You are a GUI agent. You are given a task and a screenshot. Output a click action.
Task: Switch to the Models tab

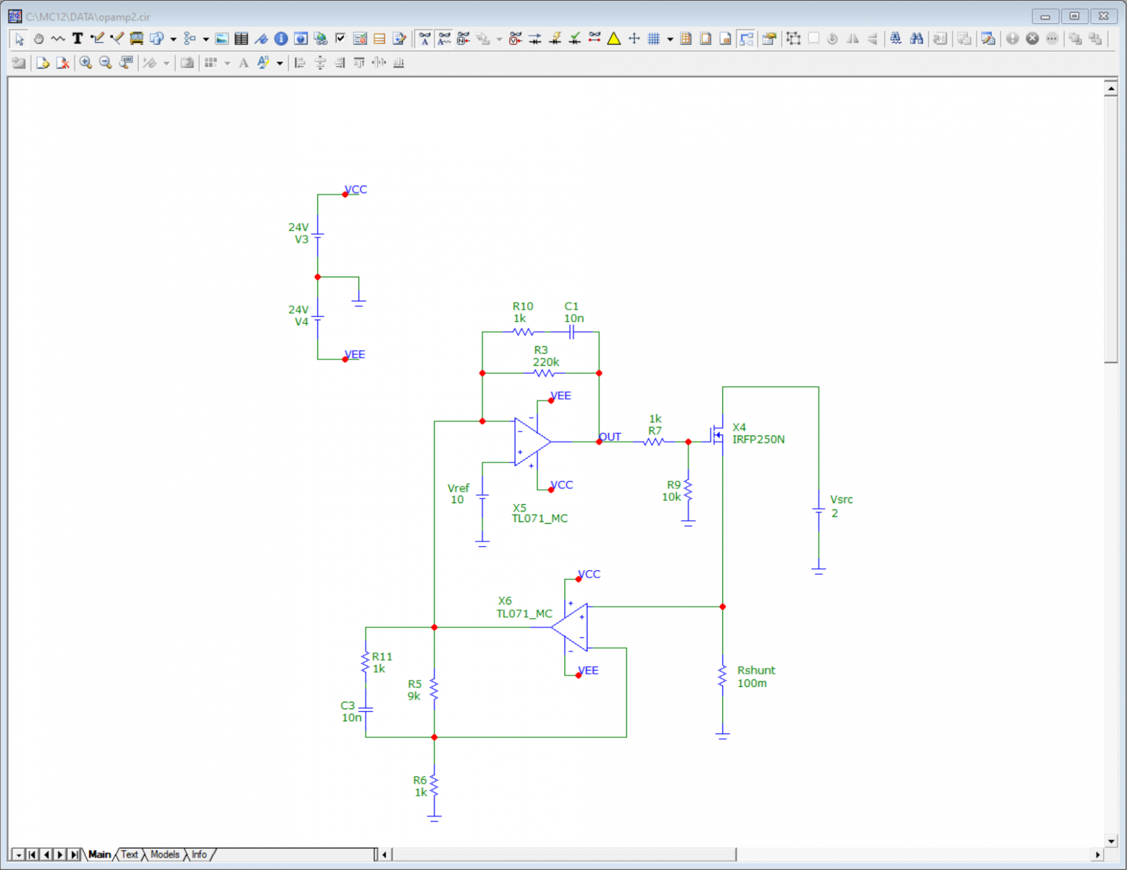point(164,854)
